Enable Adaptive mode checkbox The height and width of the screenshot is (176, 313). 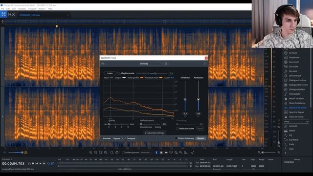click(119, 73)
